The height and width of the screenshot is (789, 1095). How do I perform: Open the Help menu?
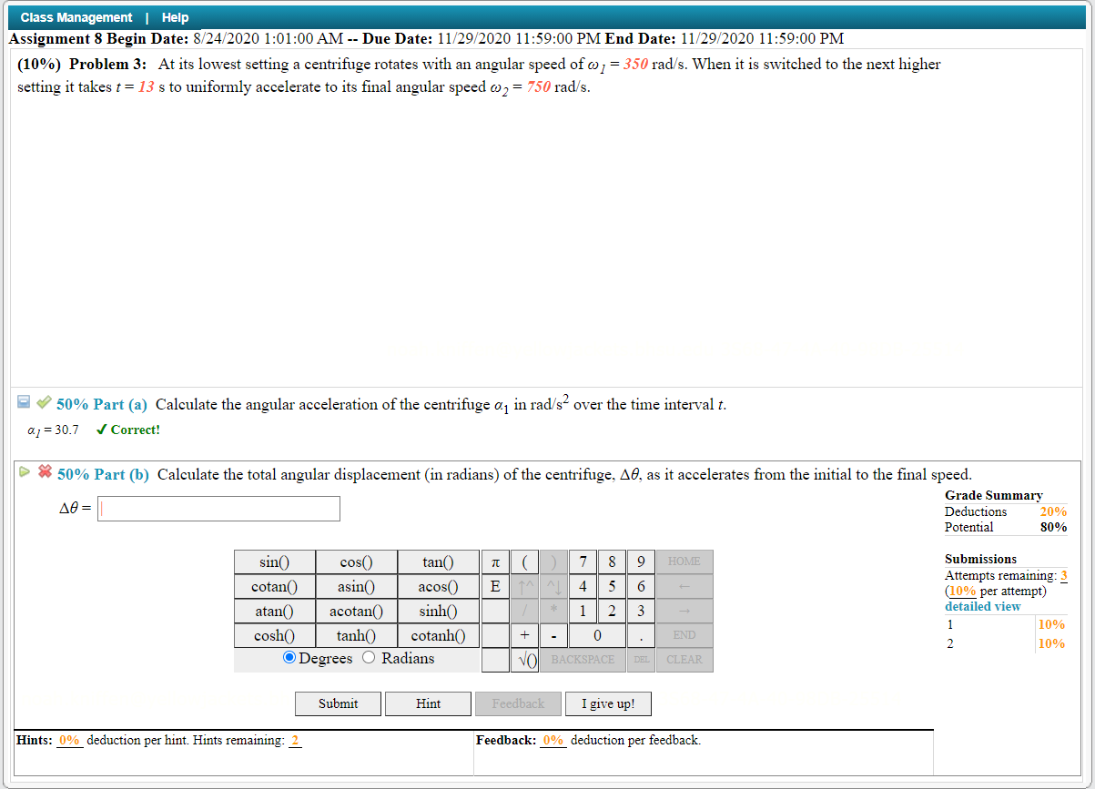(x=175, y=16)
